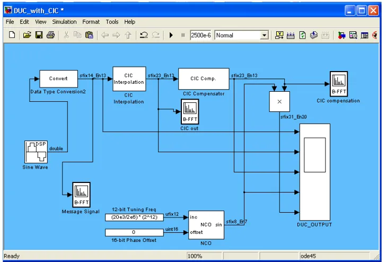Click the double signal label near Sine Wave
Image resolution: width=386 pixels, height=262 pixels.
56,149
